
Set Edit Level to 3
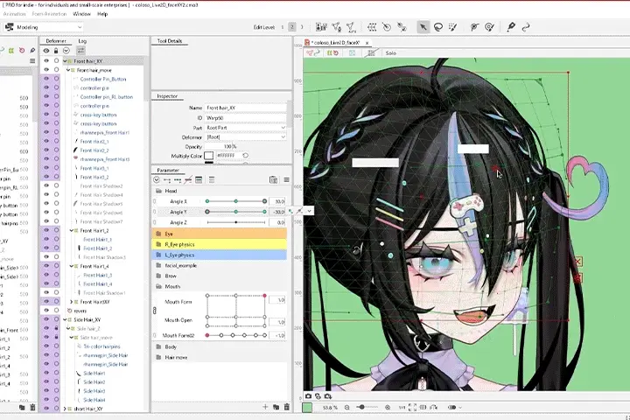[302, 27]
